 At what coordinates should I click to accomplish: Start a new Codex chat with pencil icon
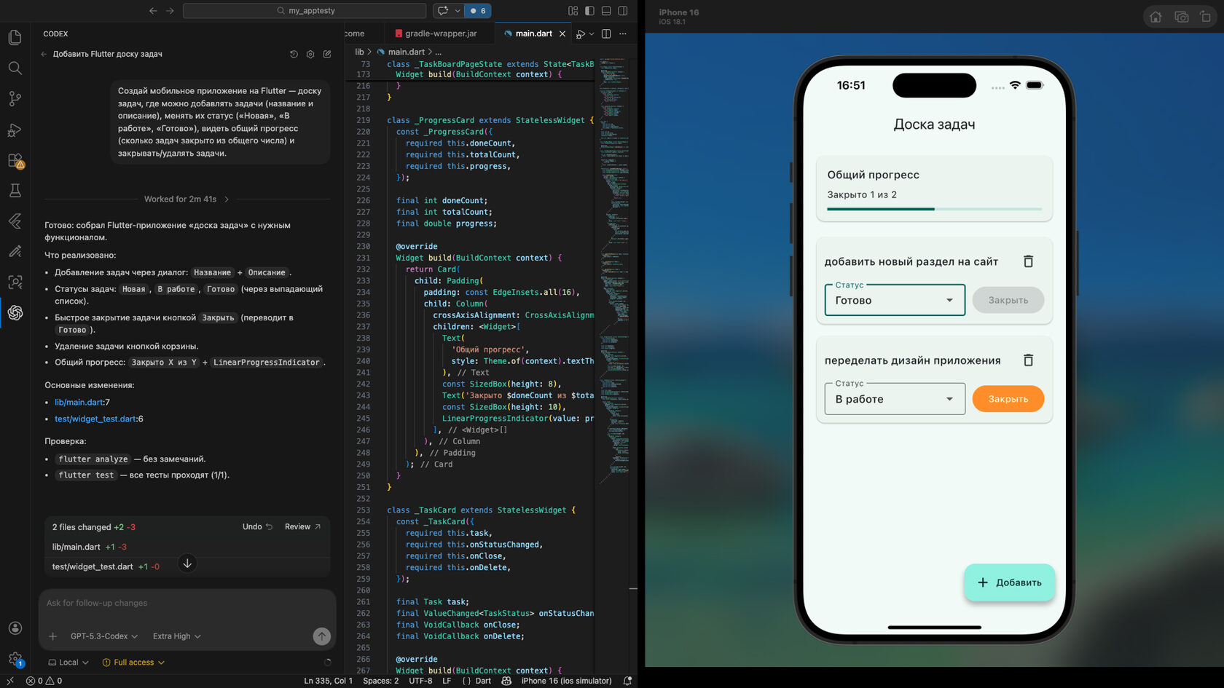point(327,54)
